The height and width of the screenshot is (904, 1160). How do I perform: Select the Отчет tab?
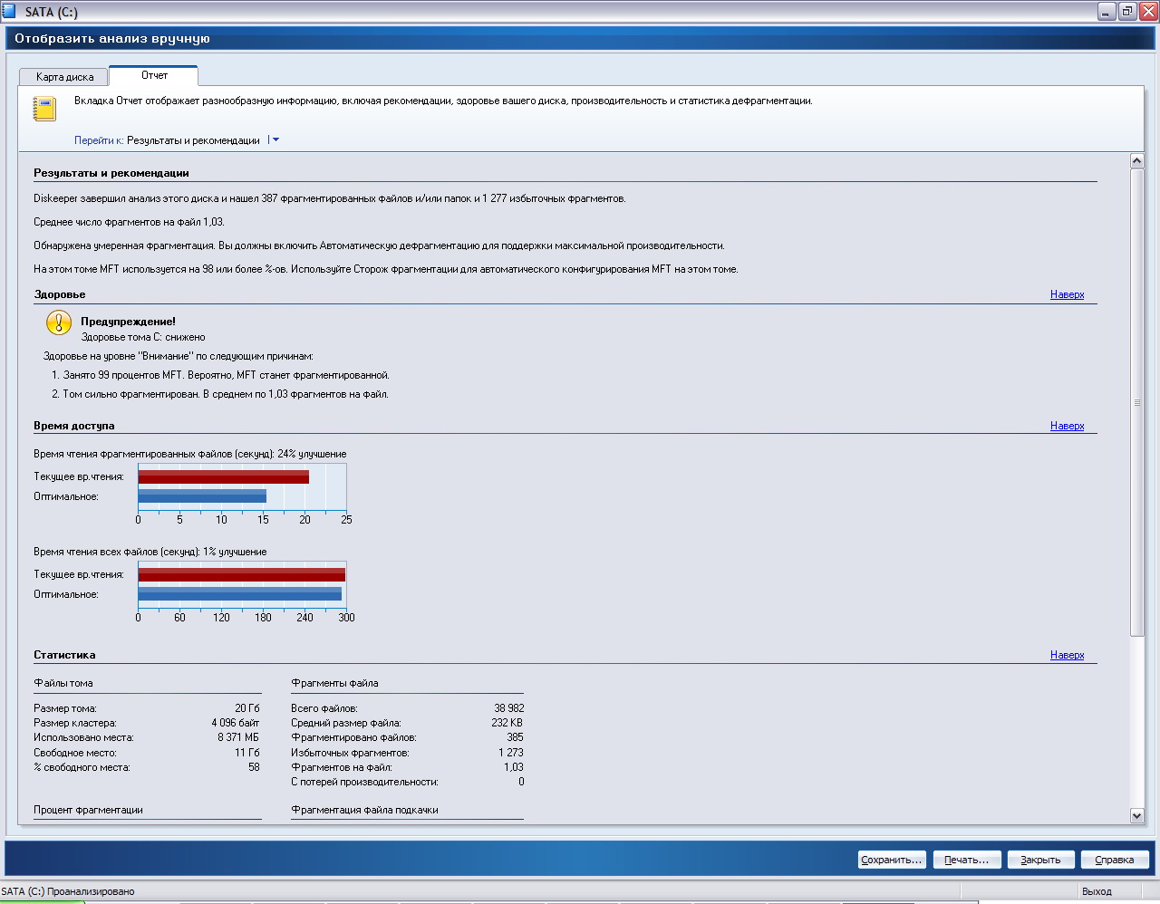(x=154, y=75)
